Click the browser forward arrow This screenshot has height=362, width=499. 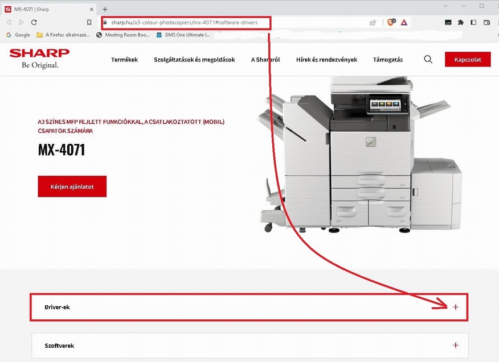click(21, 22)
